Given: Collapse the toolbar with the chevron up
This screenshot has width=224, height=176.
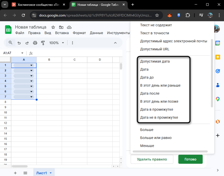Looking at the screenshot, I should click(115, 43).
